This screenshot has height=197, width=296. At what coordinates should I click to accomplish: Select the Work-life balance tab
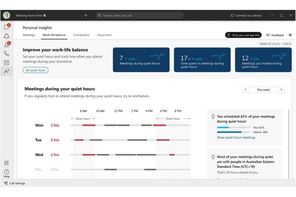pos(54,35)
